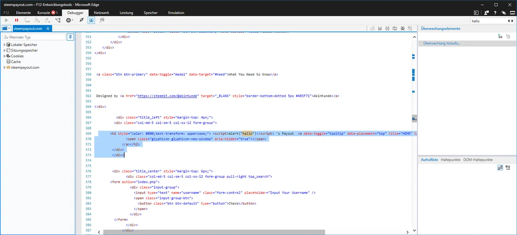Select the steempayout.com document tab
This screenshot has width=517, height=235.
[x=32, y=29]
